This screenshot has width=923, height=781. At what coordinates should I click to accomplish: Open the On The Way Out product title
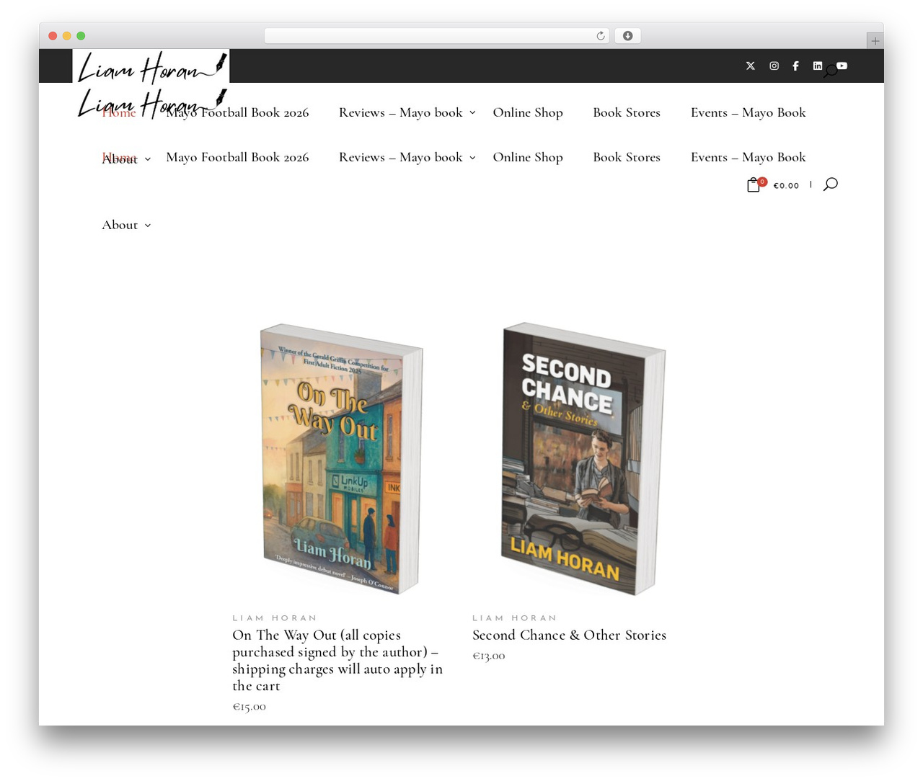click(337, 660)
